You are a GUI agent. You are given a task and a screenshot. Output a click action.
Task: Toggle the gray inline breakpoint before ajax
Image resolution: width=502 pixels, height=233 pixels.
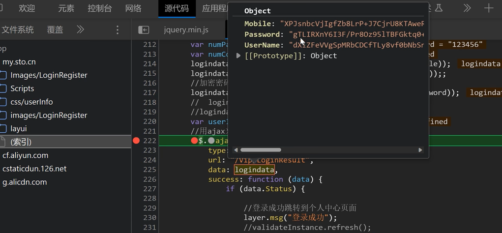(211, 141)
